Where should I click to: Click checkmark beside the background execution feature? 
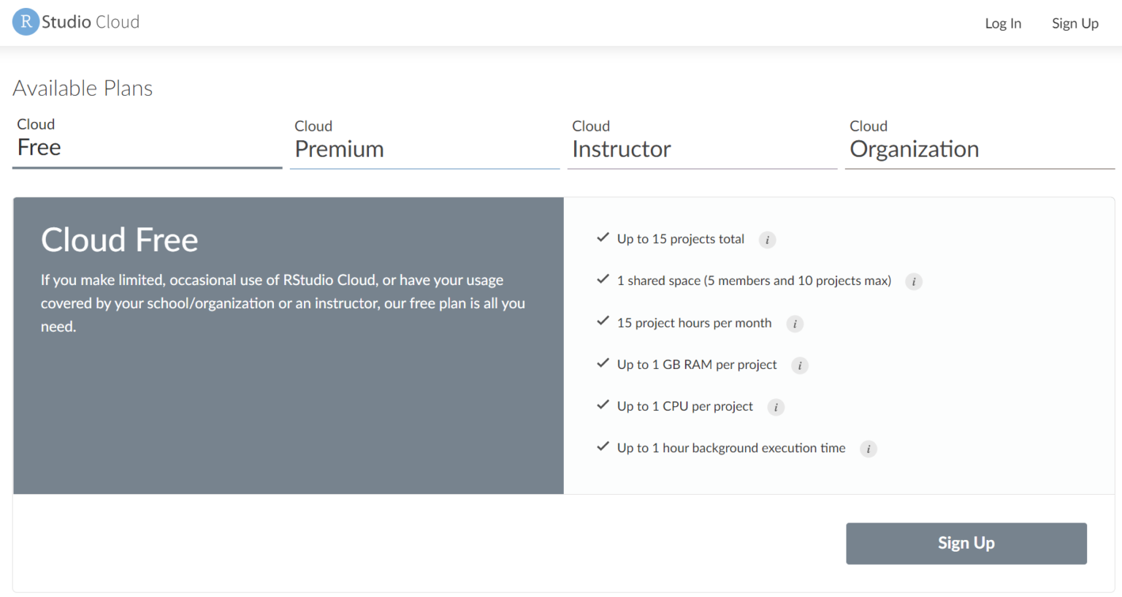tap(603, 446)
